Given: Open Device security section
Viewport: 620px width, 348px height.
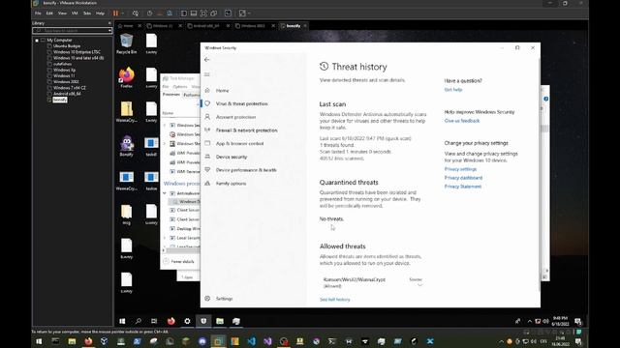Looking at the screenshot, I should pyautogui.click(x=232, y=157).
